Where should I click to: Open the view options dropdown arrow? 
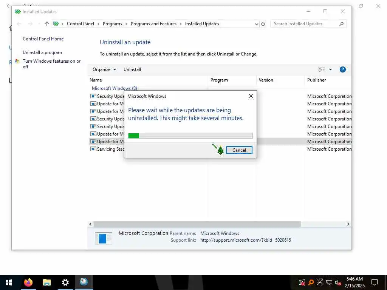coord(330,69)
